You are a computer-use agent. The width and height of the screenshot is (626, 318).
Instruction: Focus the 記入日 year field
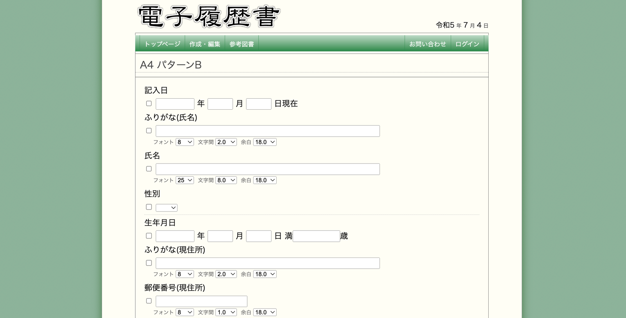click(175, 104)
